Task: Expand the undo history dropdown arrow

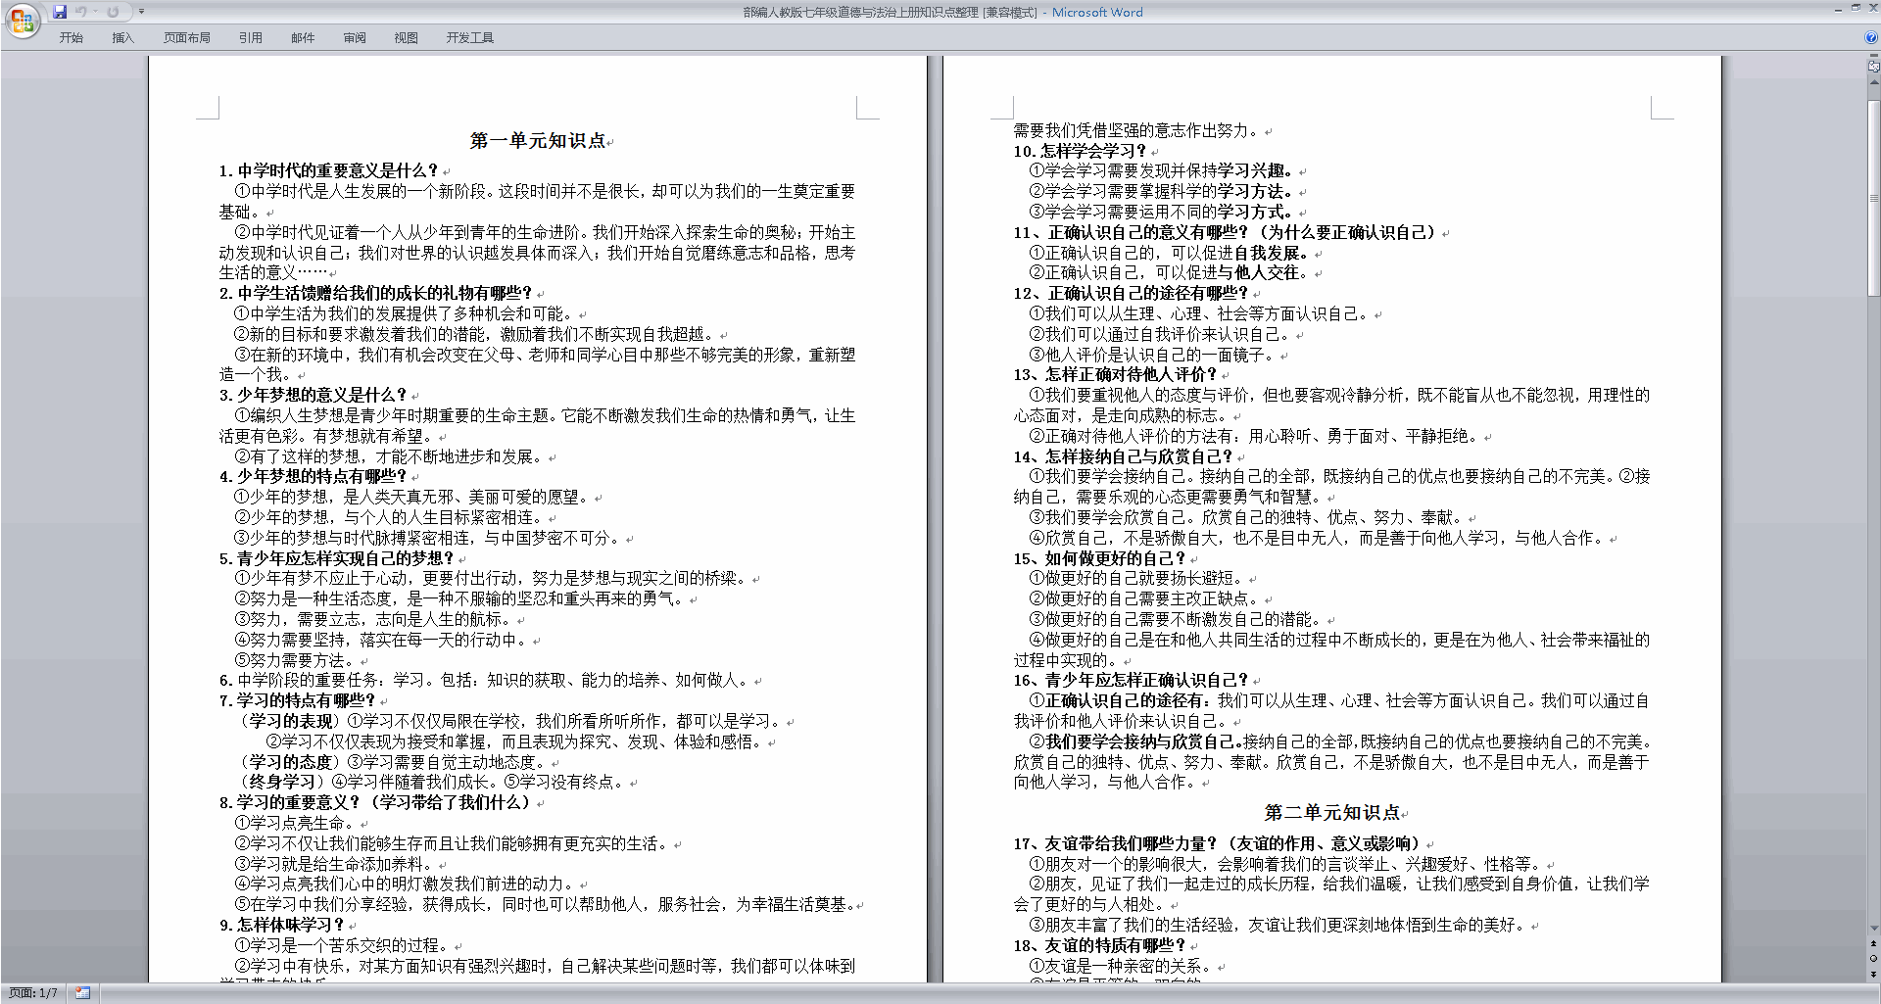Action: tap(95, 12)
